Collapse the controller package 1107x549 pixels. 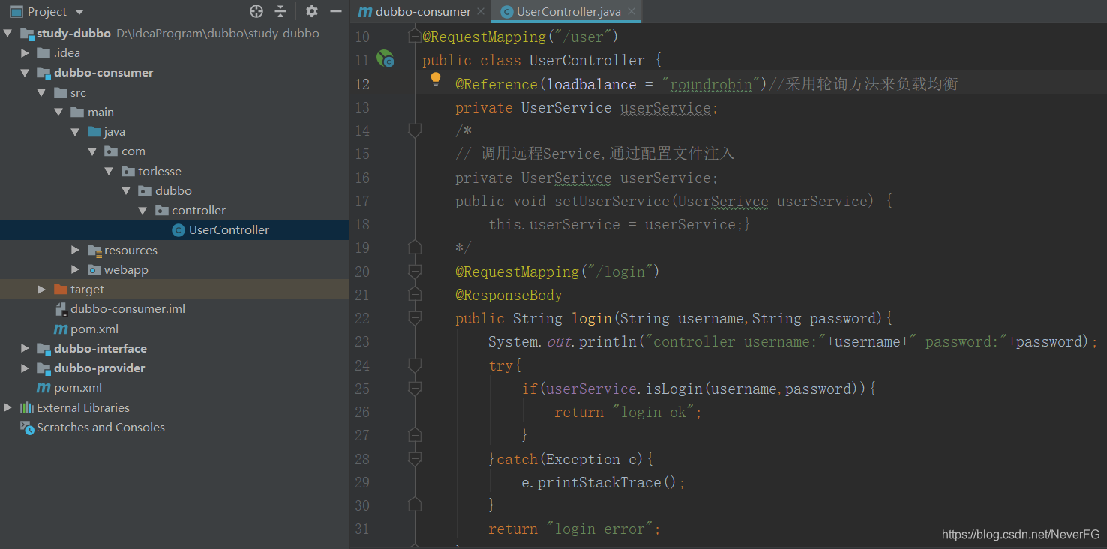[143, 211]
